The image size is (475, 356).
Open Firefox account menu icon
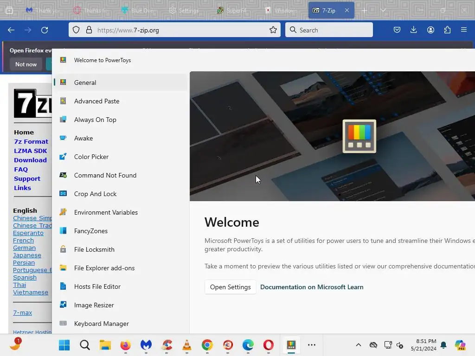(x=430, y=30)
